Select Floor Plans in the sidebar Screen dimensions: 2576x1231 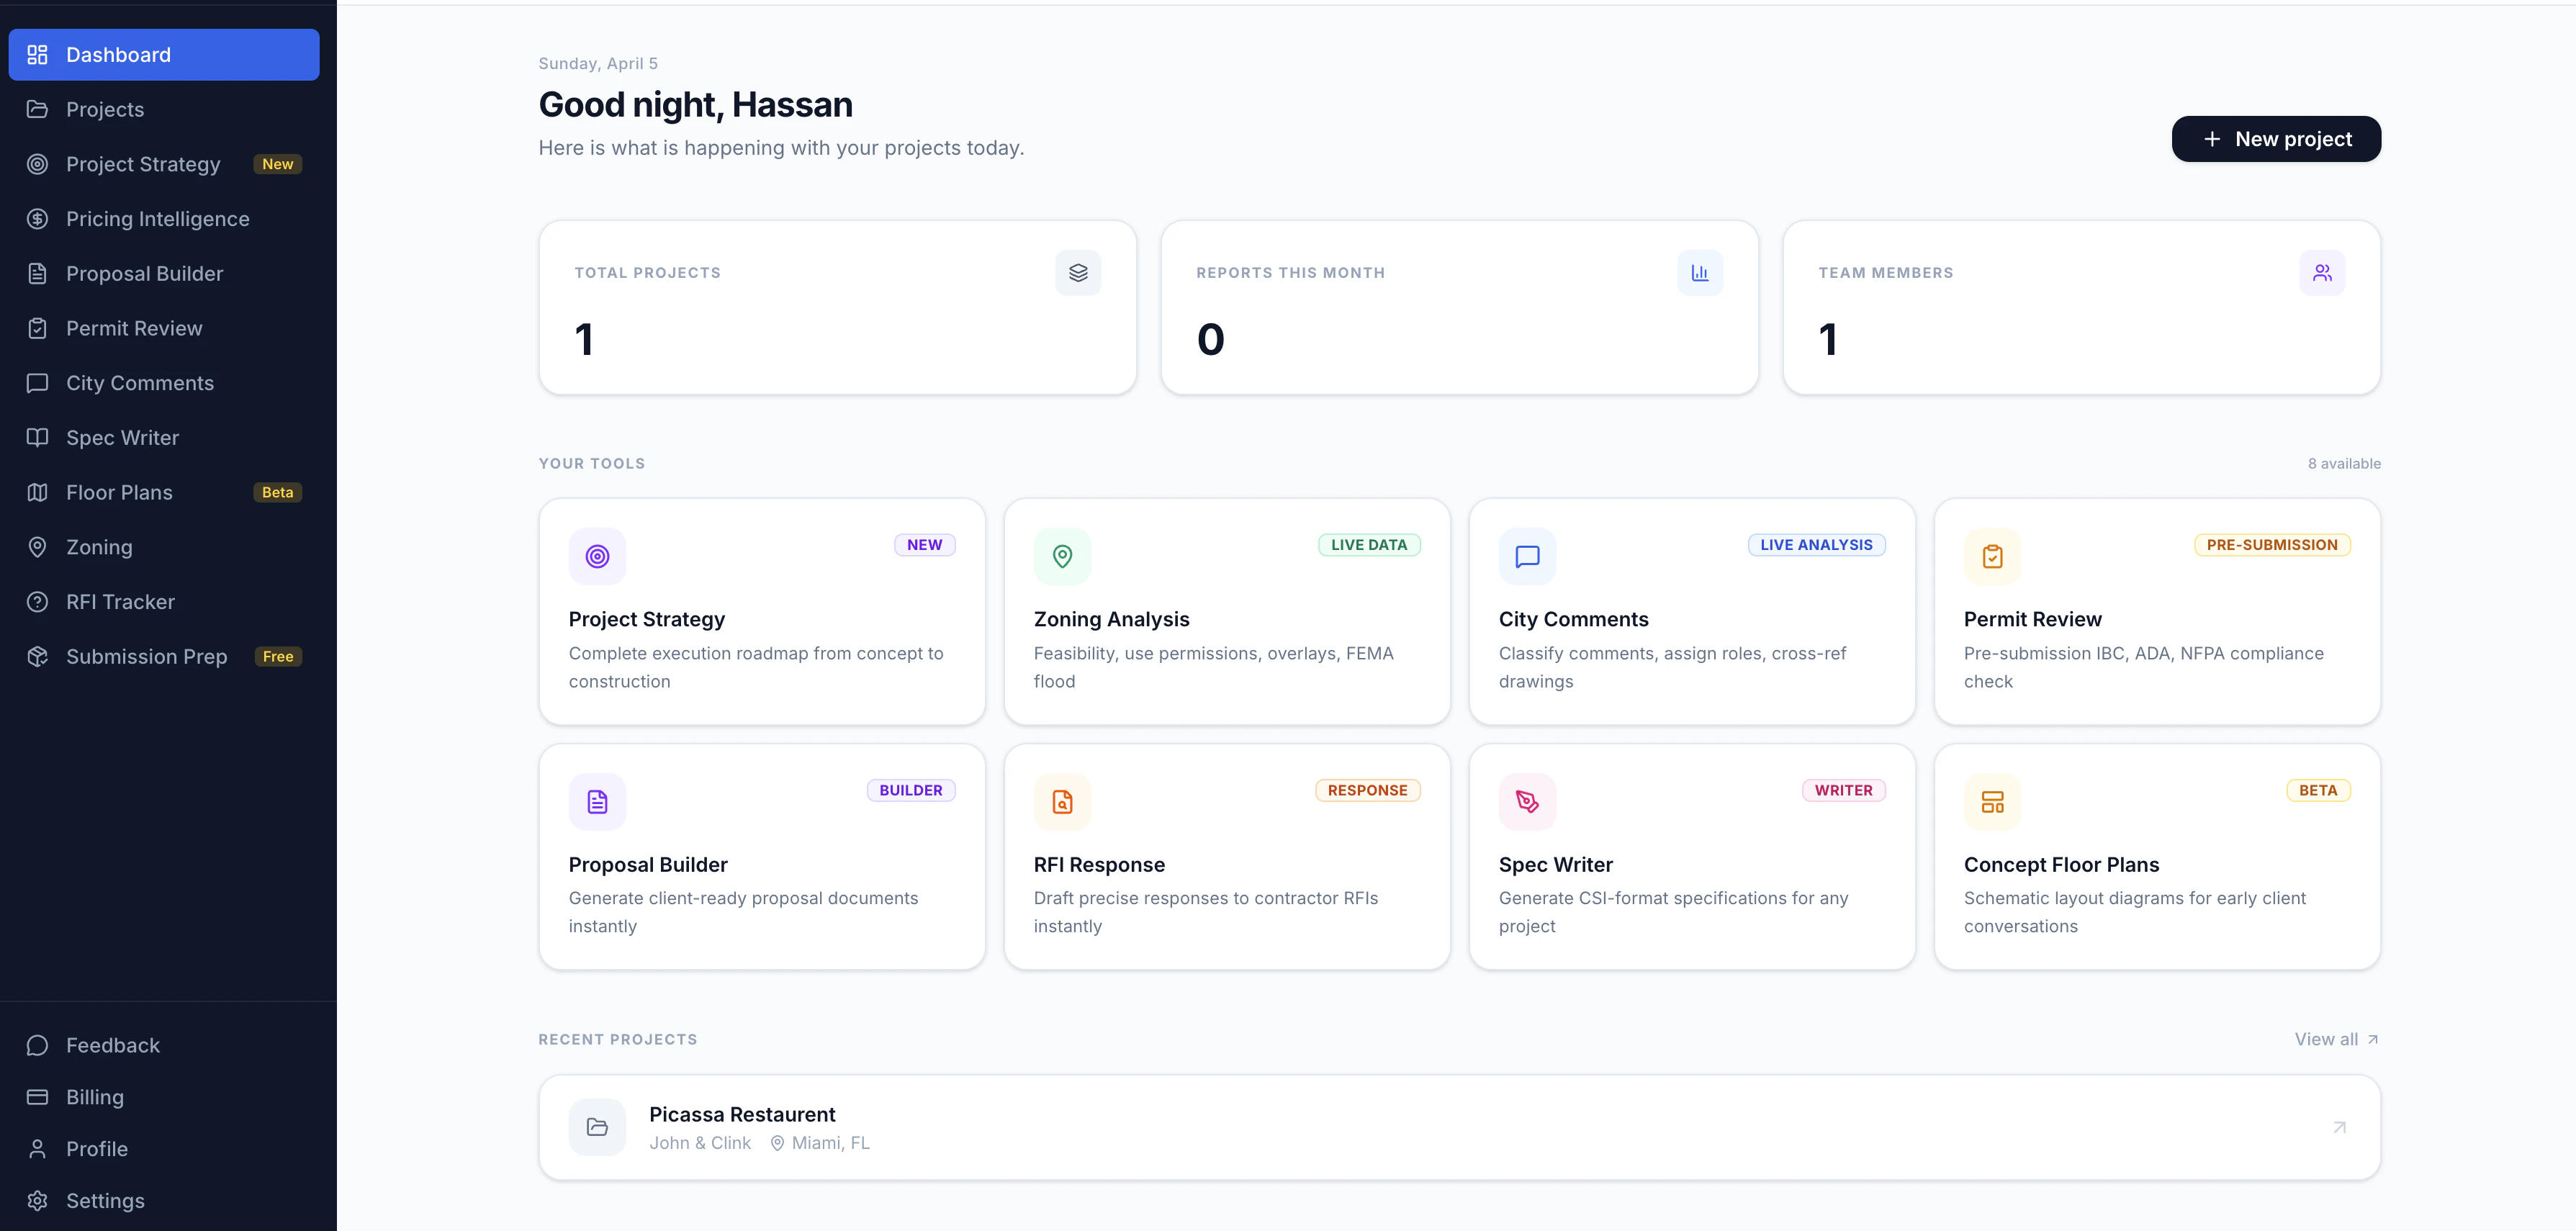tap(119, 493)
